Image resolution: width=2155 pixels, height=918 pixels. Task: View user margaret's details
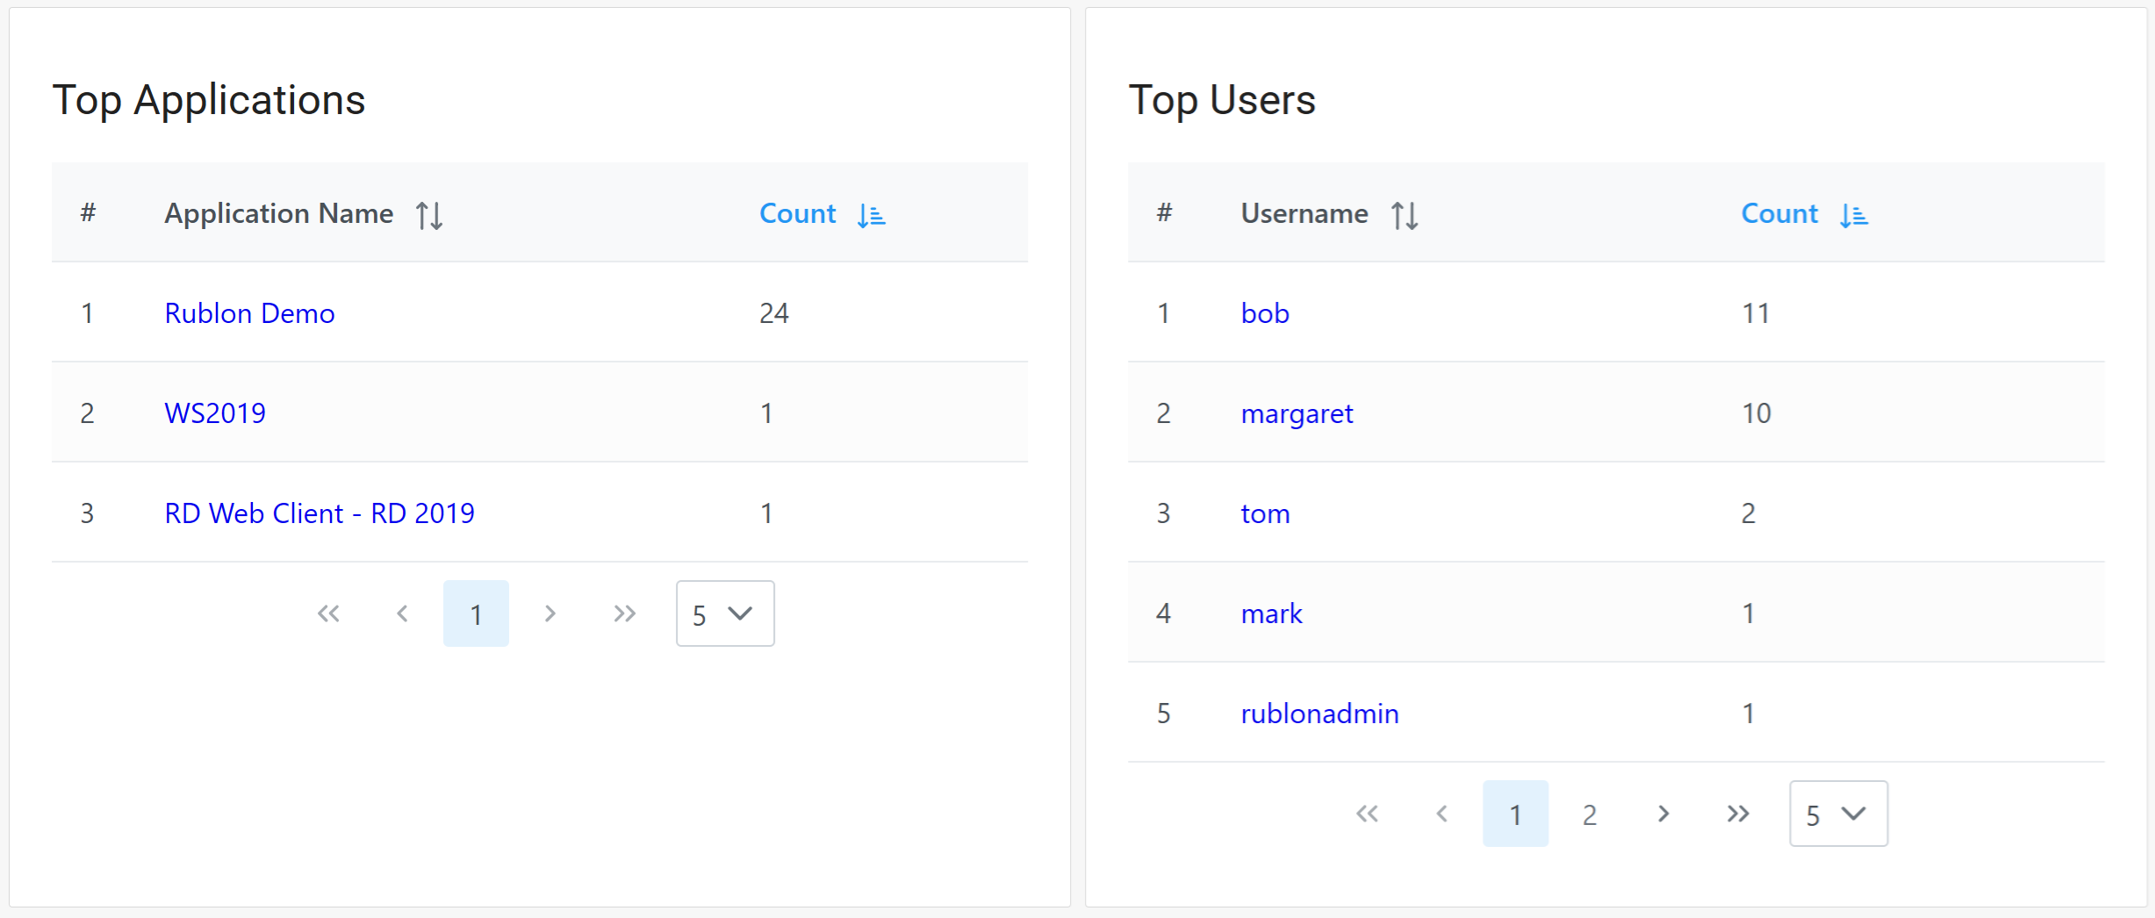pos(1297,413)
